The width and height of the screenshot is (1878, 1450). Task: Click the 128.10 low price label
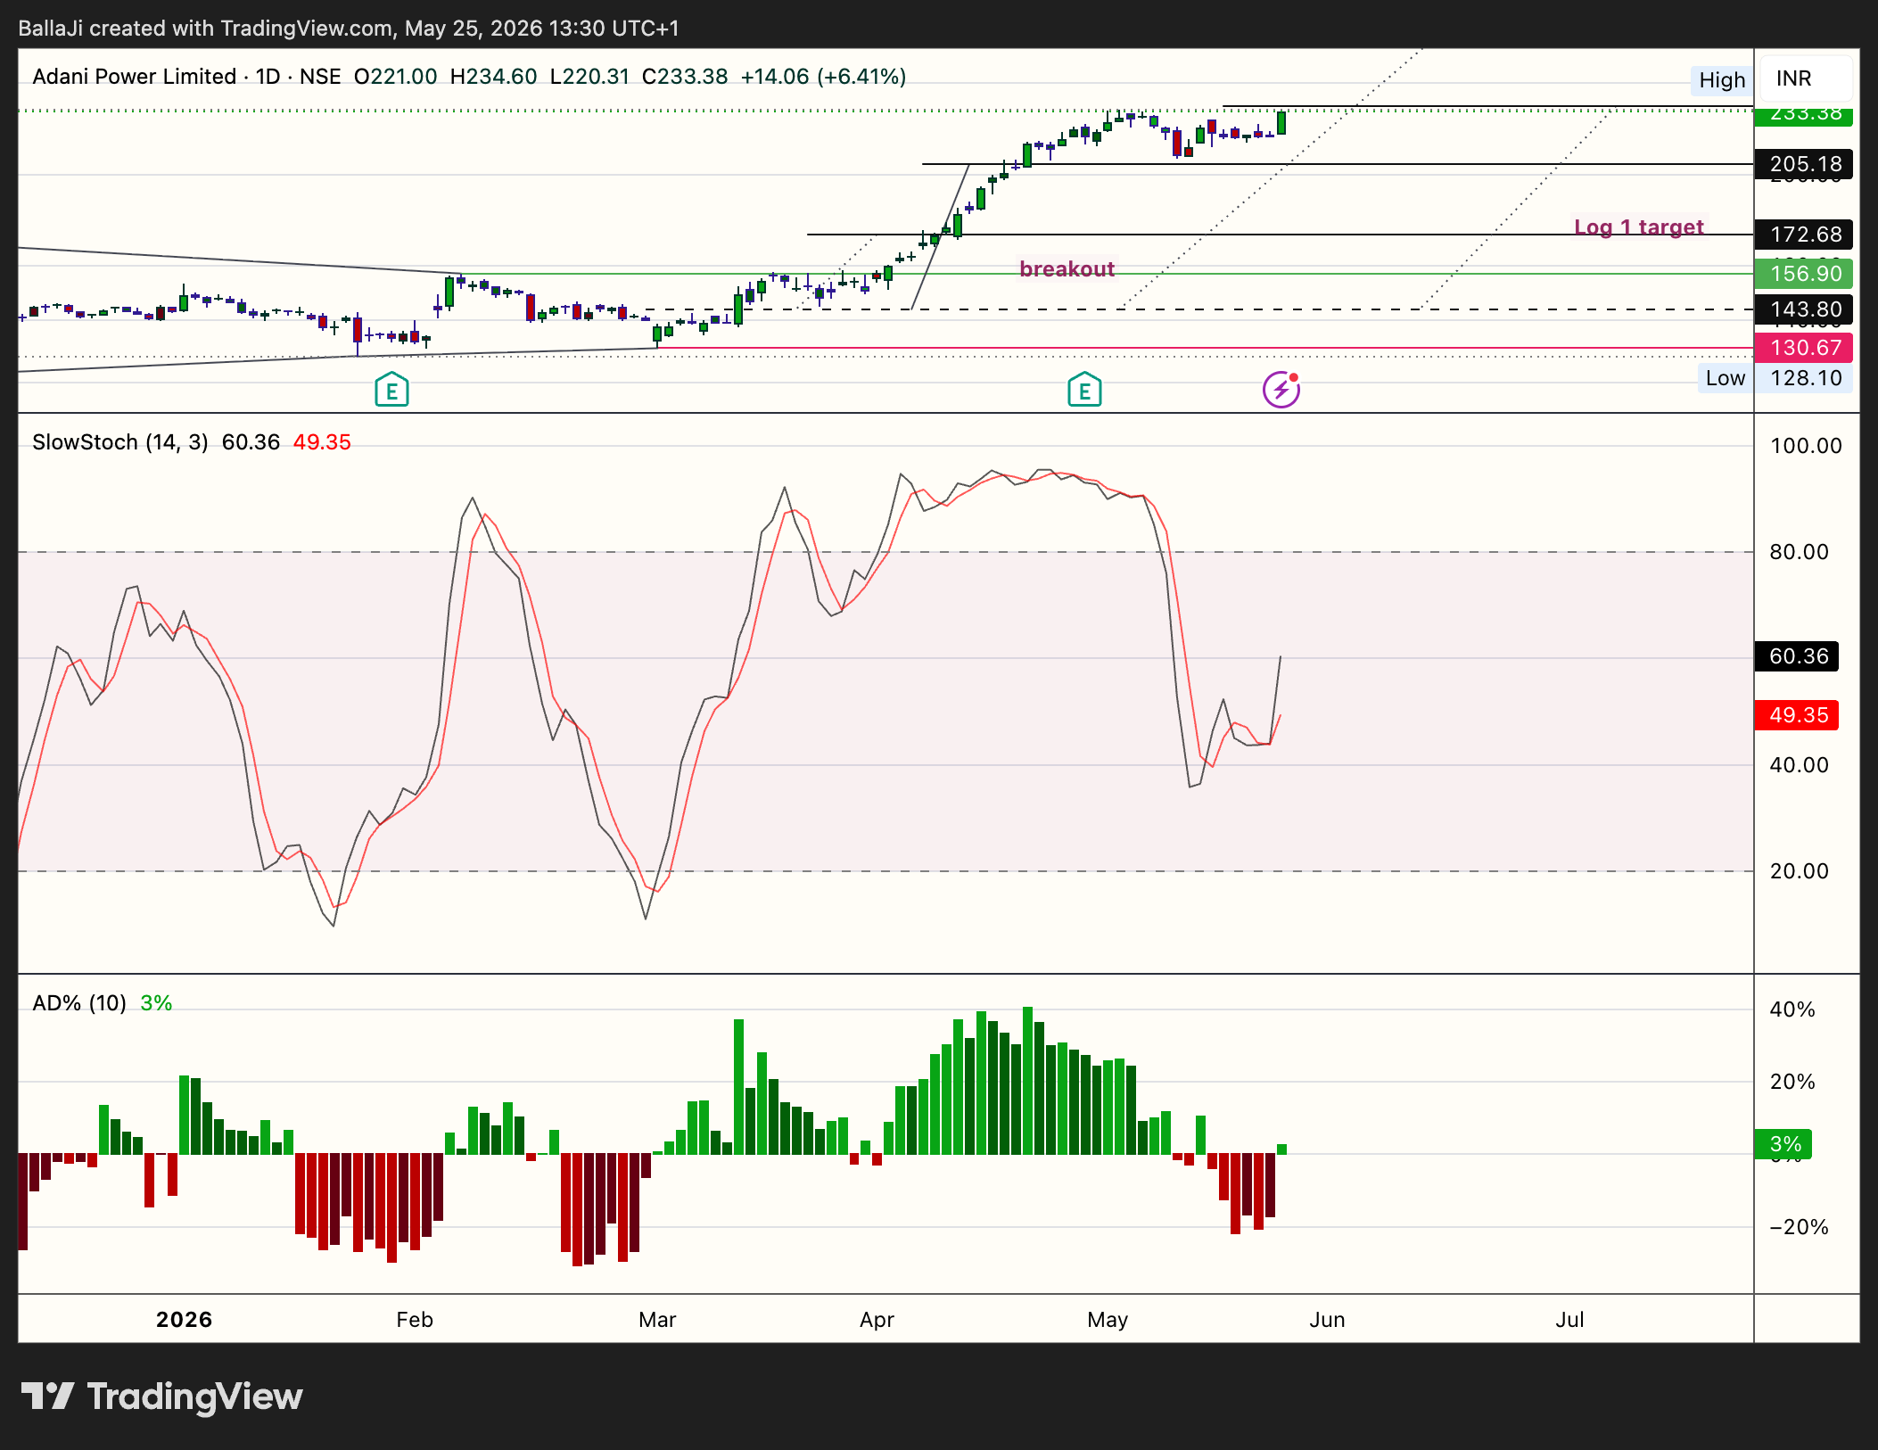point(1806,378)
